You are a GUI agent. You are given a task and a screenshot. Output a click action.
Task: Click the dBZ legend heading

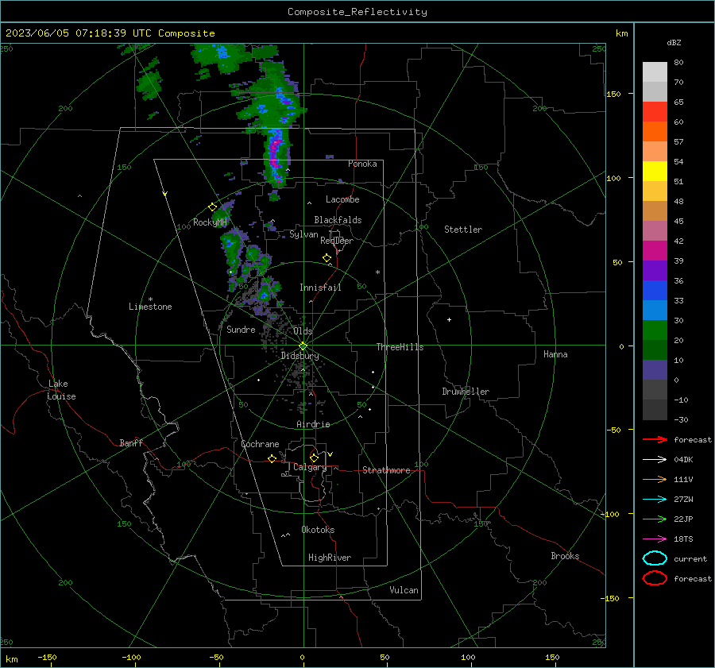coord(674,43)
